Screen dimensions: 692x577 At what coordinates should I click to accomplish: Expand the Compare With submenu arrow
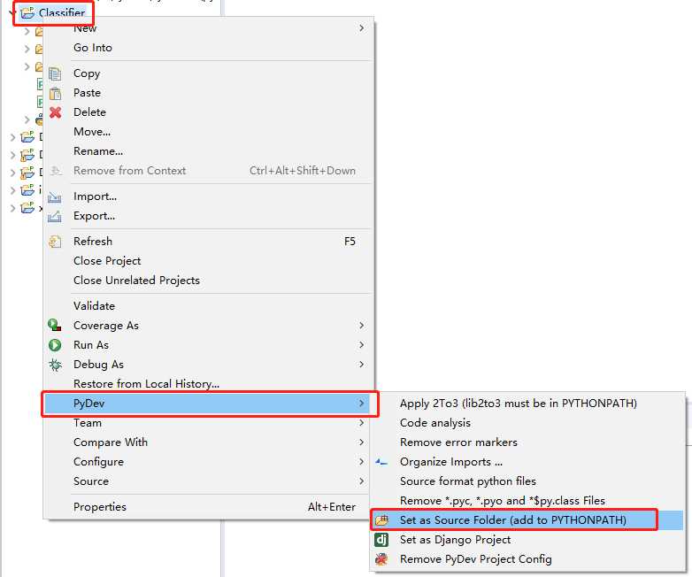361,442
